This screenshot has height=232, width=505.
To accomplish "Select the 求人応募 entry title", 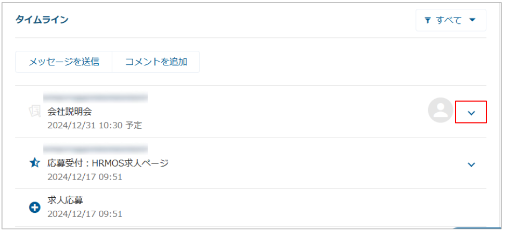I will coord(65,200).
